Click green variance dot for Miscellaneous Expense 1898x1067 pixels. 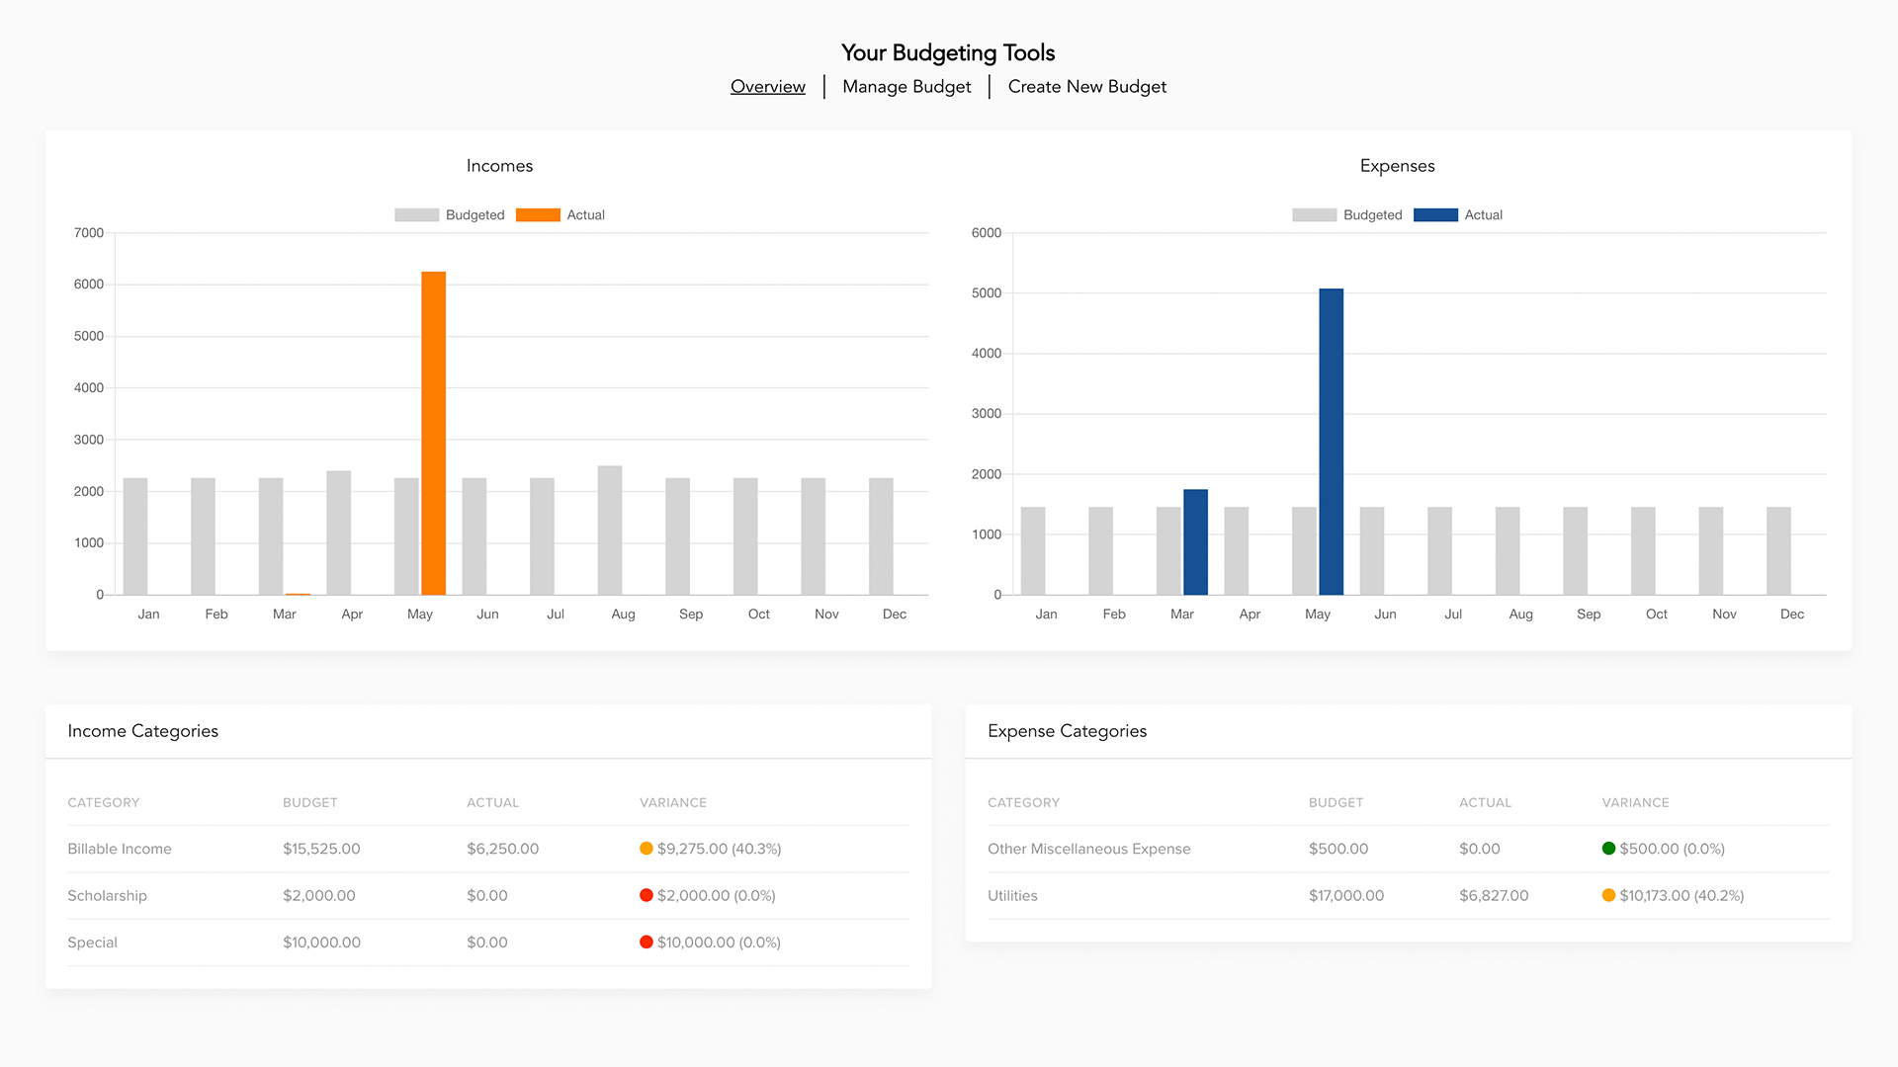point(1608,849)
